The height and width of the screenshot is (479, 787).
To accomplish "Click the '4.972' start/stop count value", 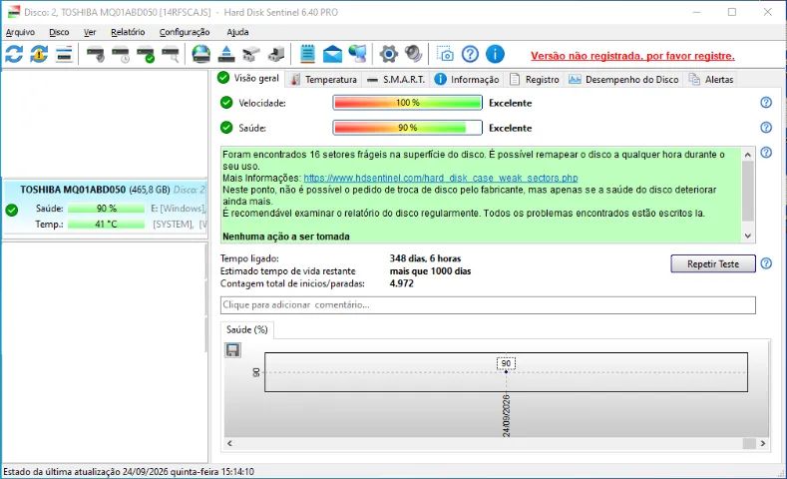I will (x=402, y=283).
